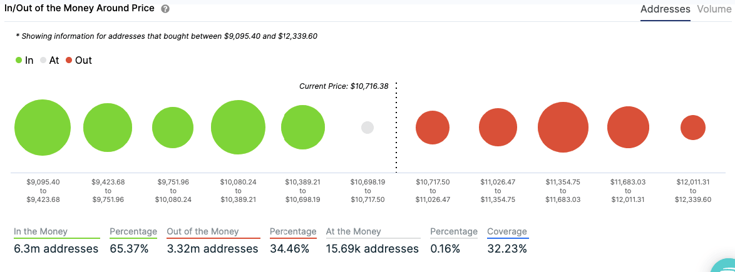The image size is (735, 272).
Task: Click red bubble for $11,683.03 to $12,011.31
Action: 628,128
